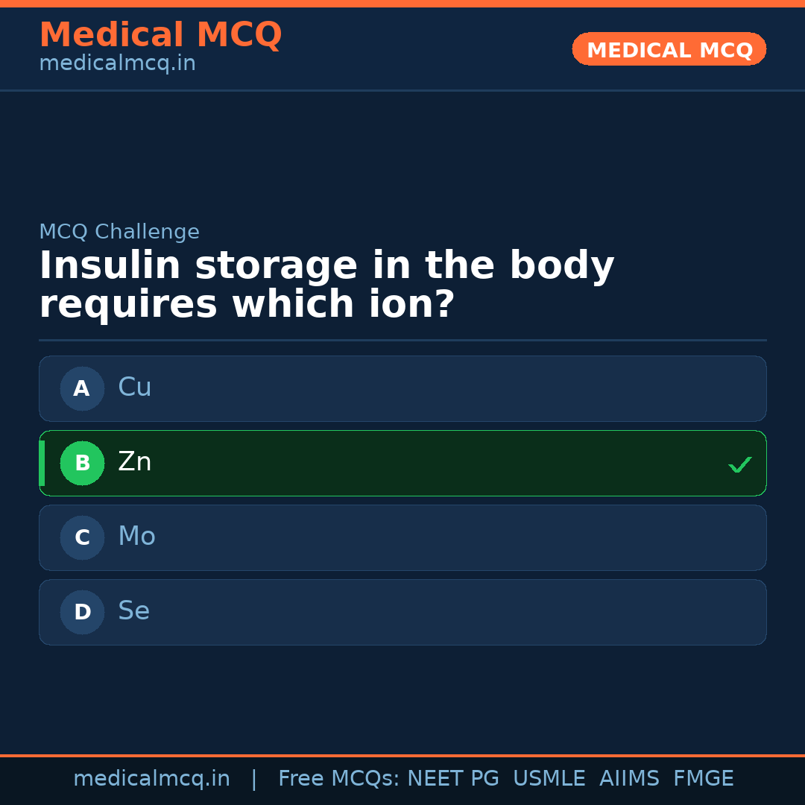Screen dimensions: 805x805
Task: Select the green letter B circle icon
Action: coord(82,463)
